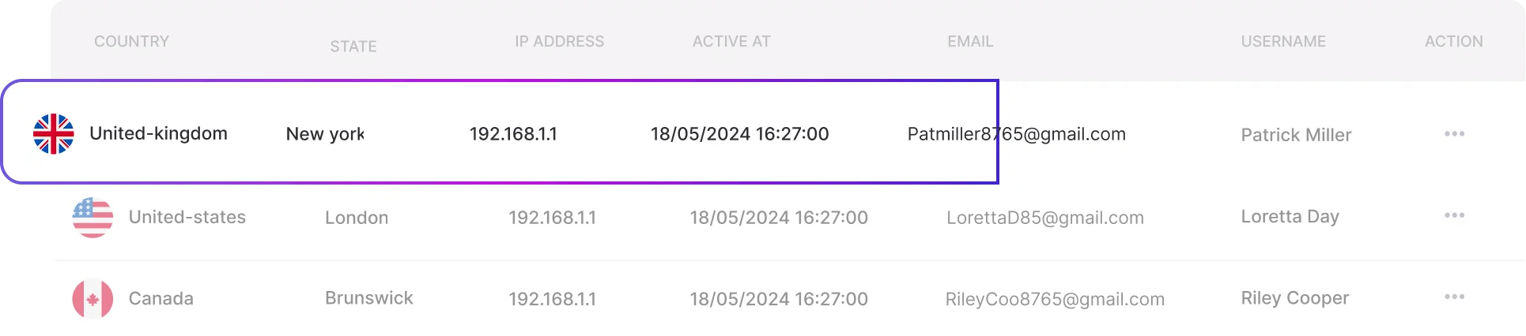Click the United States flag icon
This screenshot has width=1526, height=336.
click(93, 218)
